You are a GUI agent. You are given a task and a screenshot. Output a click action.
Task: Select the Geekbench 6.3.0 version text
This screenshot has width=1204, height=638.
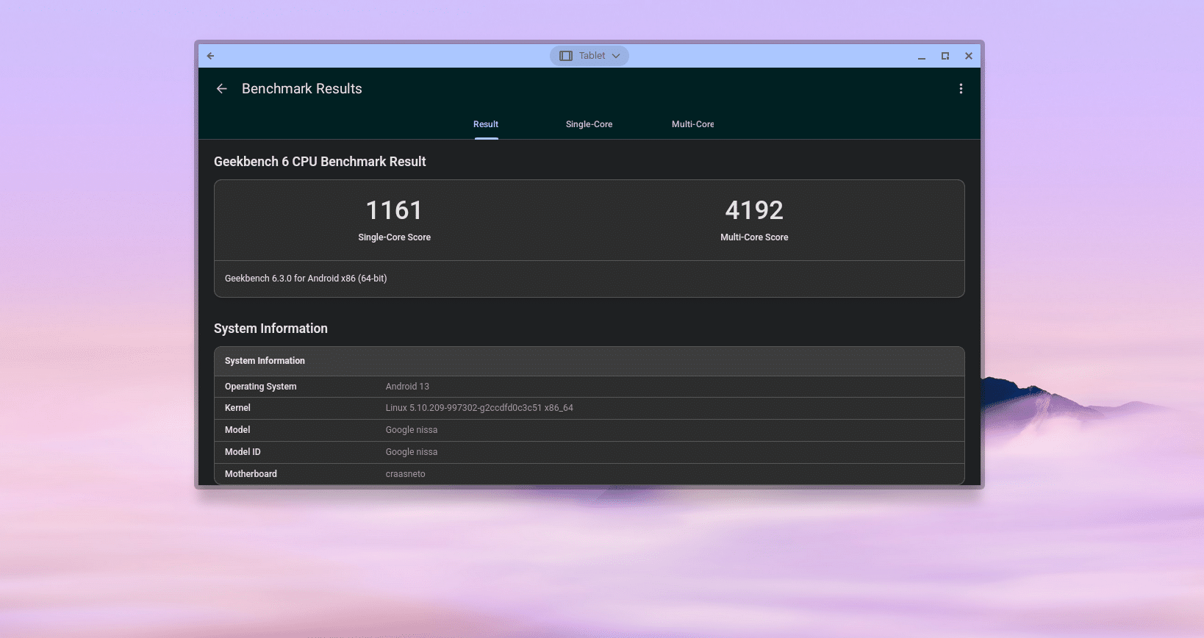pos(306,279)
